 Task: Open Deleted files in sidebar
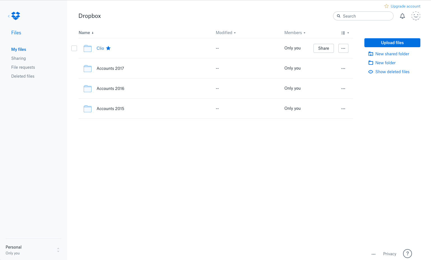tap(23, 76)
